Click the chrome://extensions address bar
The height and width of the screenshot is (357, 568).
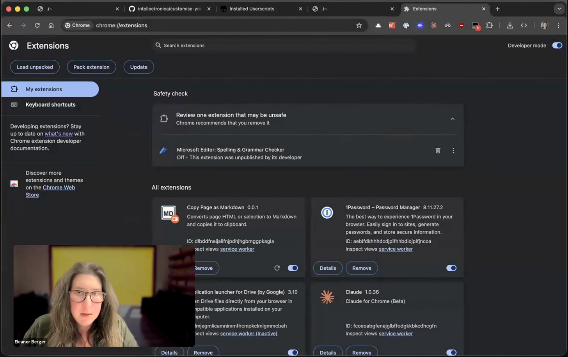coord(215,25)
